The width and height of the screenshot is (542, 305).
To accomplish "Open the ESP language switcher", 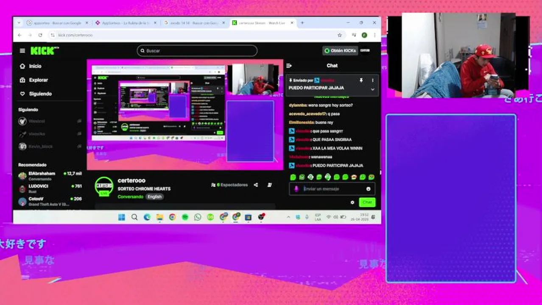I will coord(318,217).
